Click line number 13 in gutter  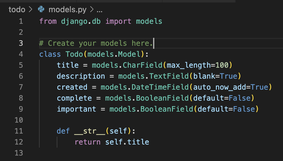point(19,153)
